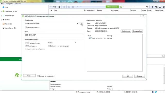
Task: Expand the Метки tree node
Action: [2, 20]
